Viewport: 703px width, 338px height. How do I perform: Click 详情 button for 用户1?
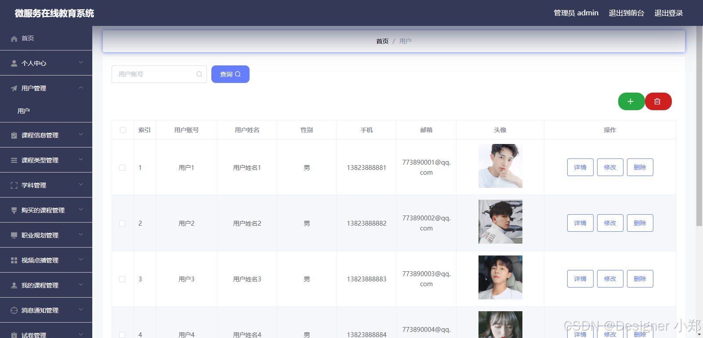pyautogui.click(x=580, y=167)
